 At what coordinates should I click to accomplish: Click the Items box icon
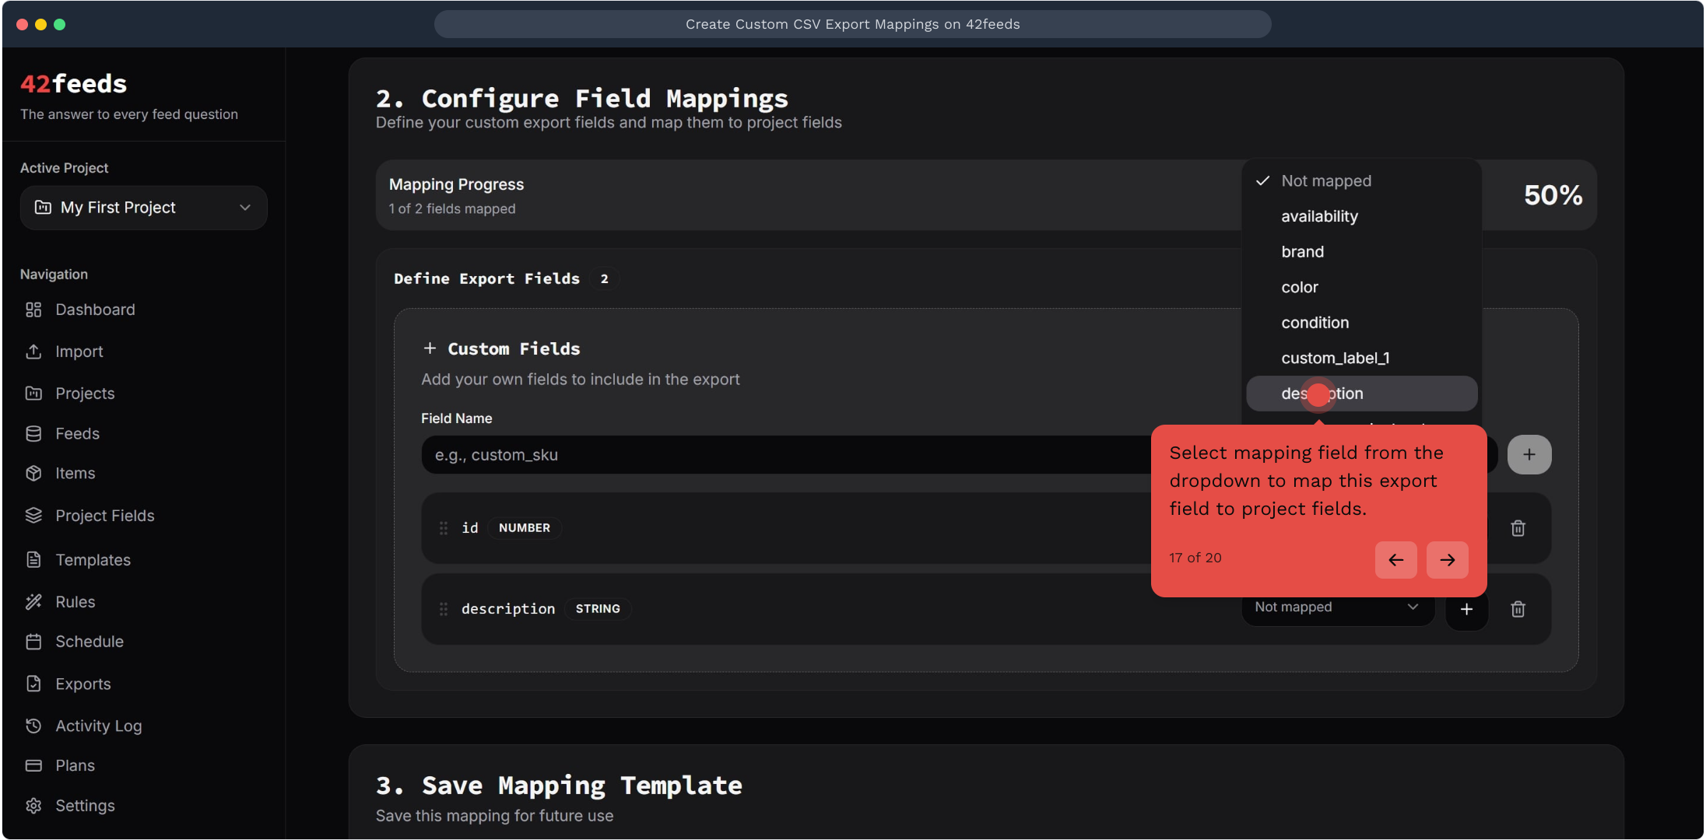pyautogui.click(x=33, y=474)
